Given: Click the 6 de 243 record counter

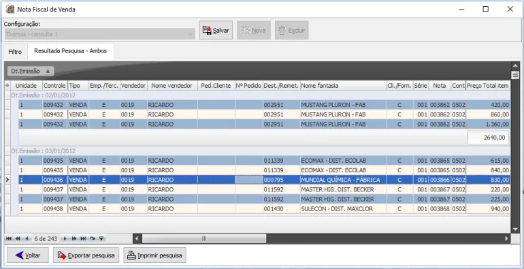Looking at the screenshot, I should click(46, 238).
